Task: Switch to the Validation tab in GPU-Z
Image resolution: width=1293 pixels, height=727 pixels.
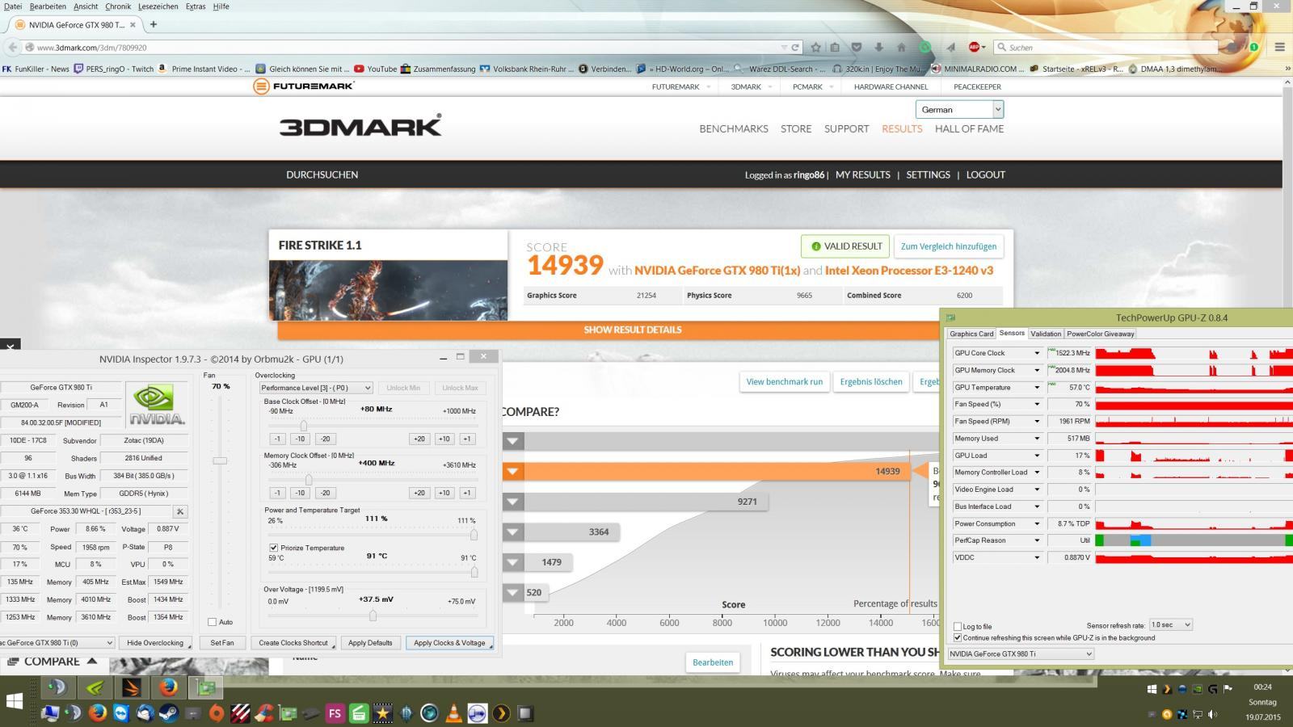Action: (1046, 334)
